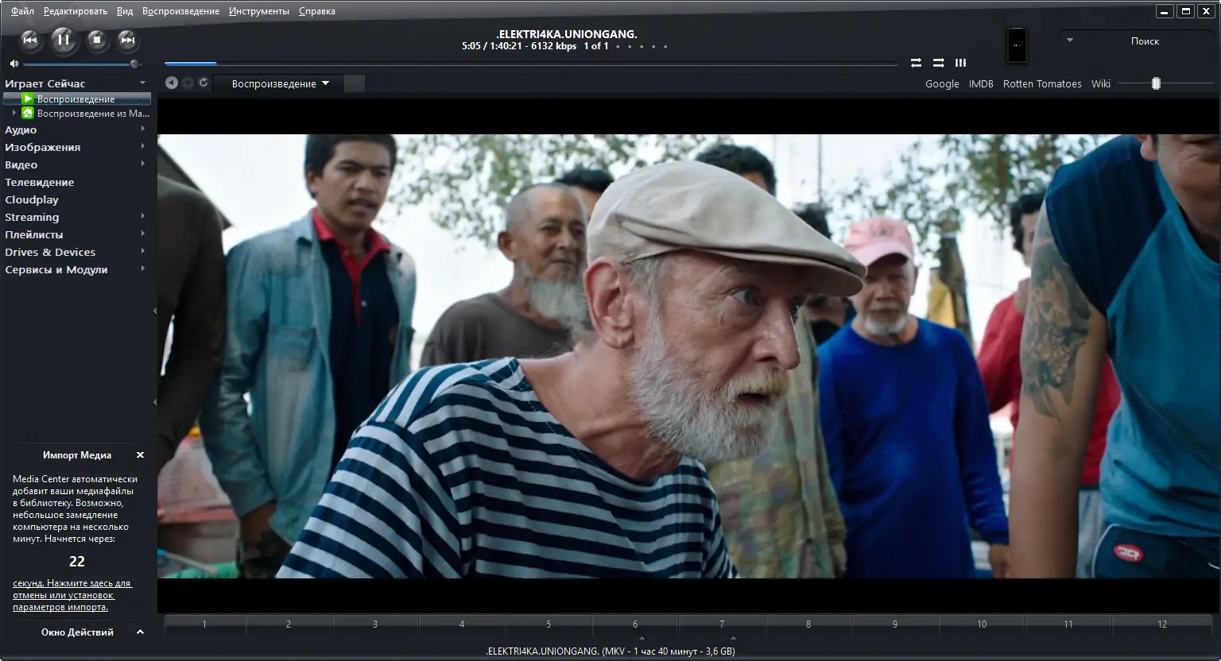Stop the playing video
1221x661 pixels.
(x=97, y=40)
